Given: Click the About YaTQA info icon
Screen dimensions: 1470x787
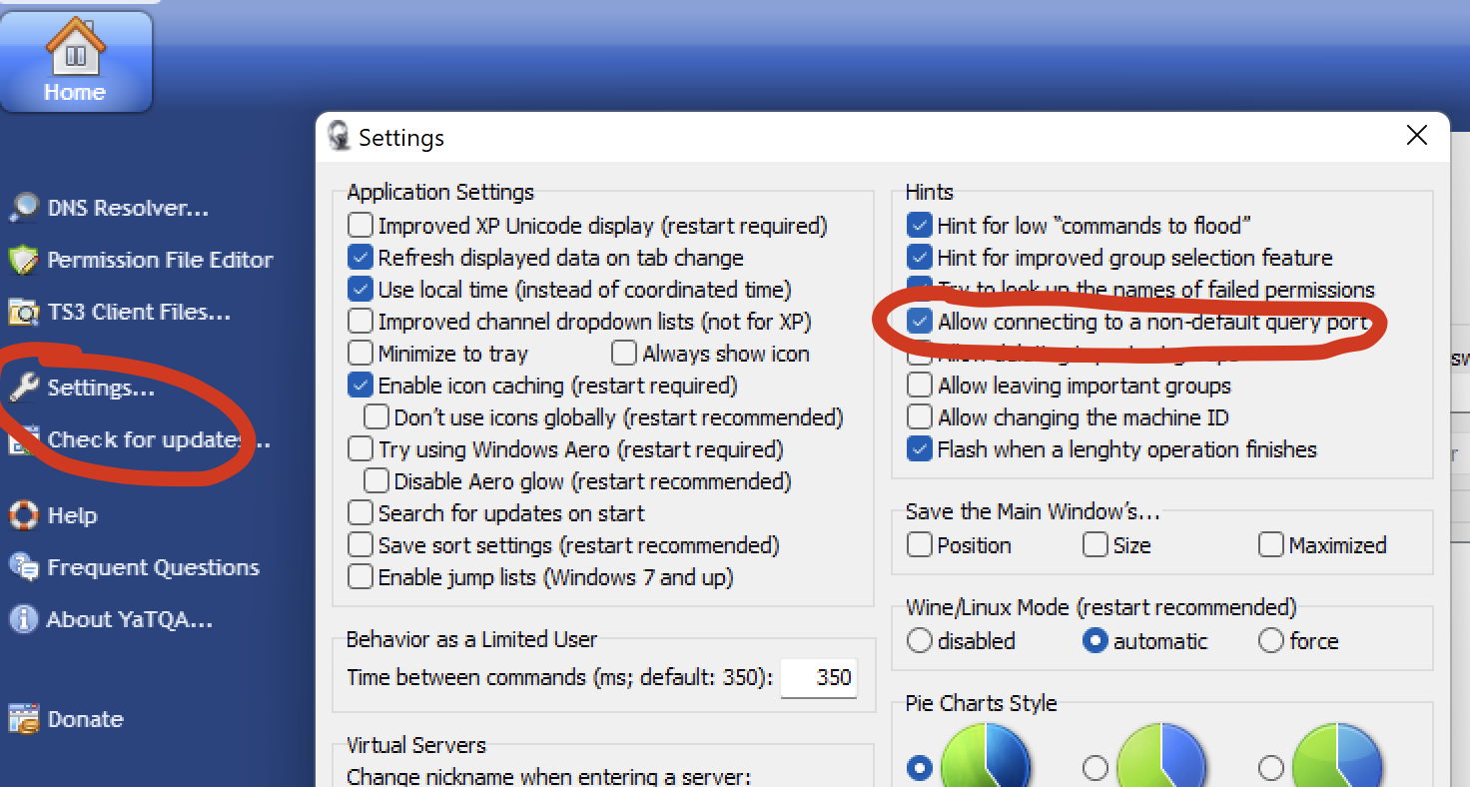Looking at the screenshot, I should (x=24, y=619).
